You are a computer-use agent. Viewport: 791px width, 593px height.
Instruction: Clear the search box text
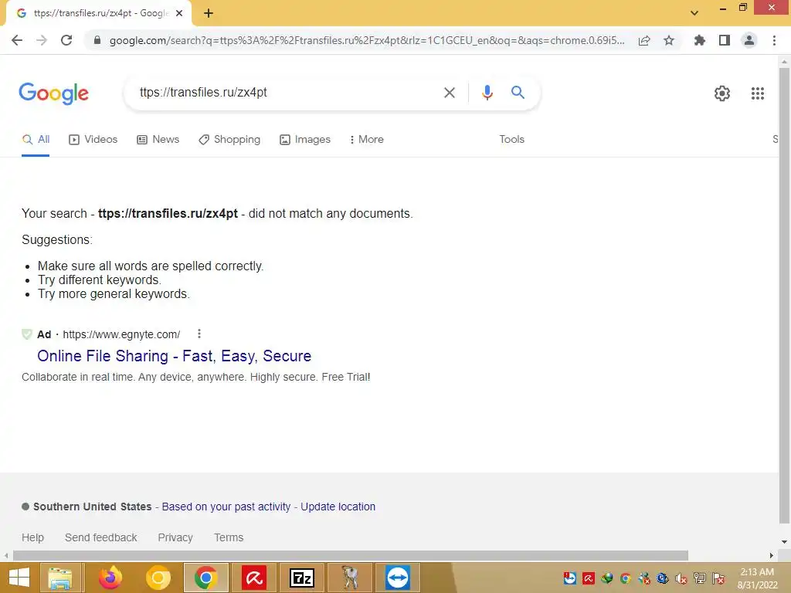[449, 93]
